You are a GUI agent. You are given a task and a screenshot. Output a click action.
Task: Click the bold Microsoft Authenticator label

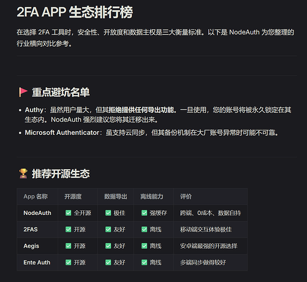click(62, 133)
